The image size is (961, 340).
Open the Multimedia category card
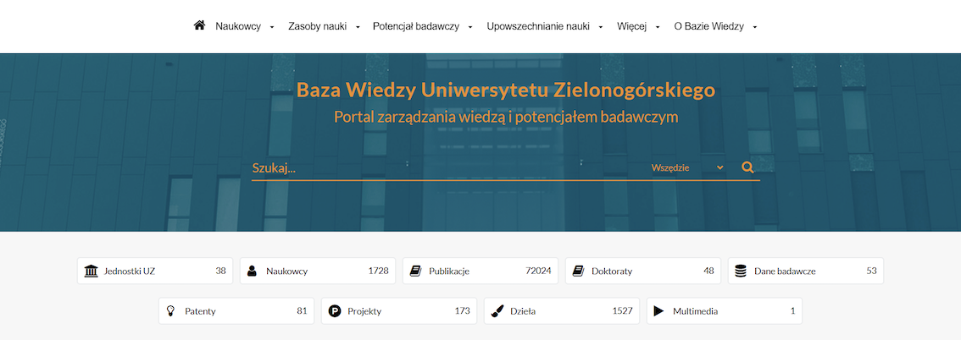pyautogui.click(x=725, y=310)
